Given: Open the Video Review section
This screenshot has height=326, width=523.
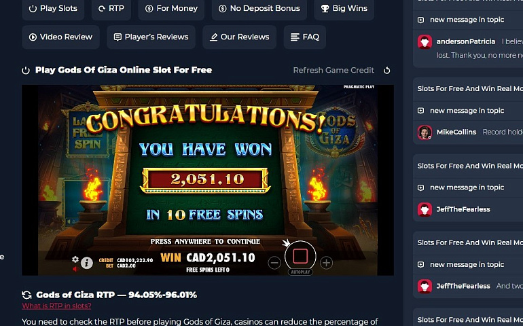Looking at the screenshot, I should pos(60,37).
